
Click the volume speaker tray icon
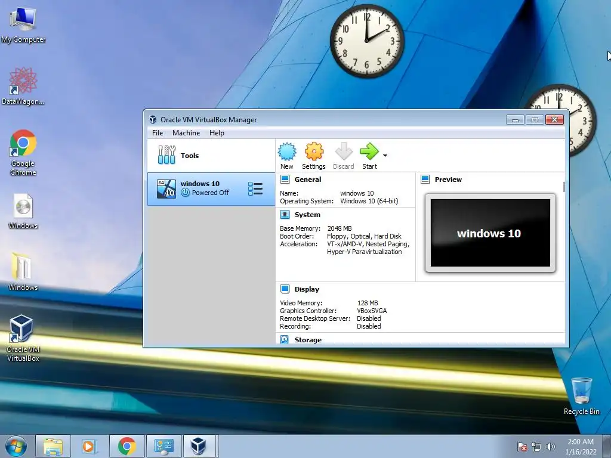pyautogui.click(x=550, y=447)
